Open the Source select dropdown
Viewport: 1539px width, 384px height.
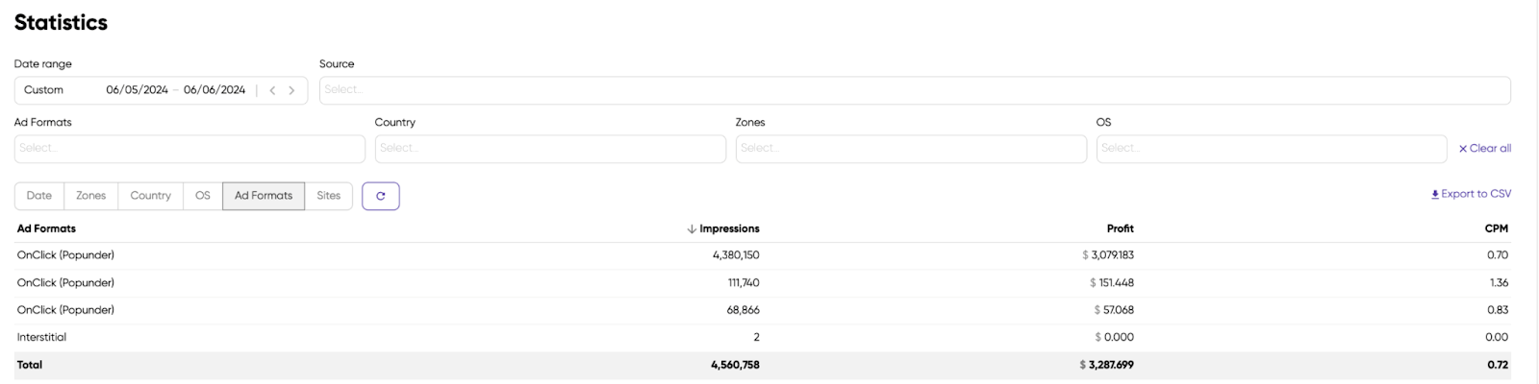914,90
